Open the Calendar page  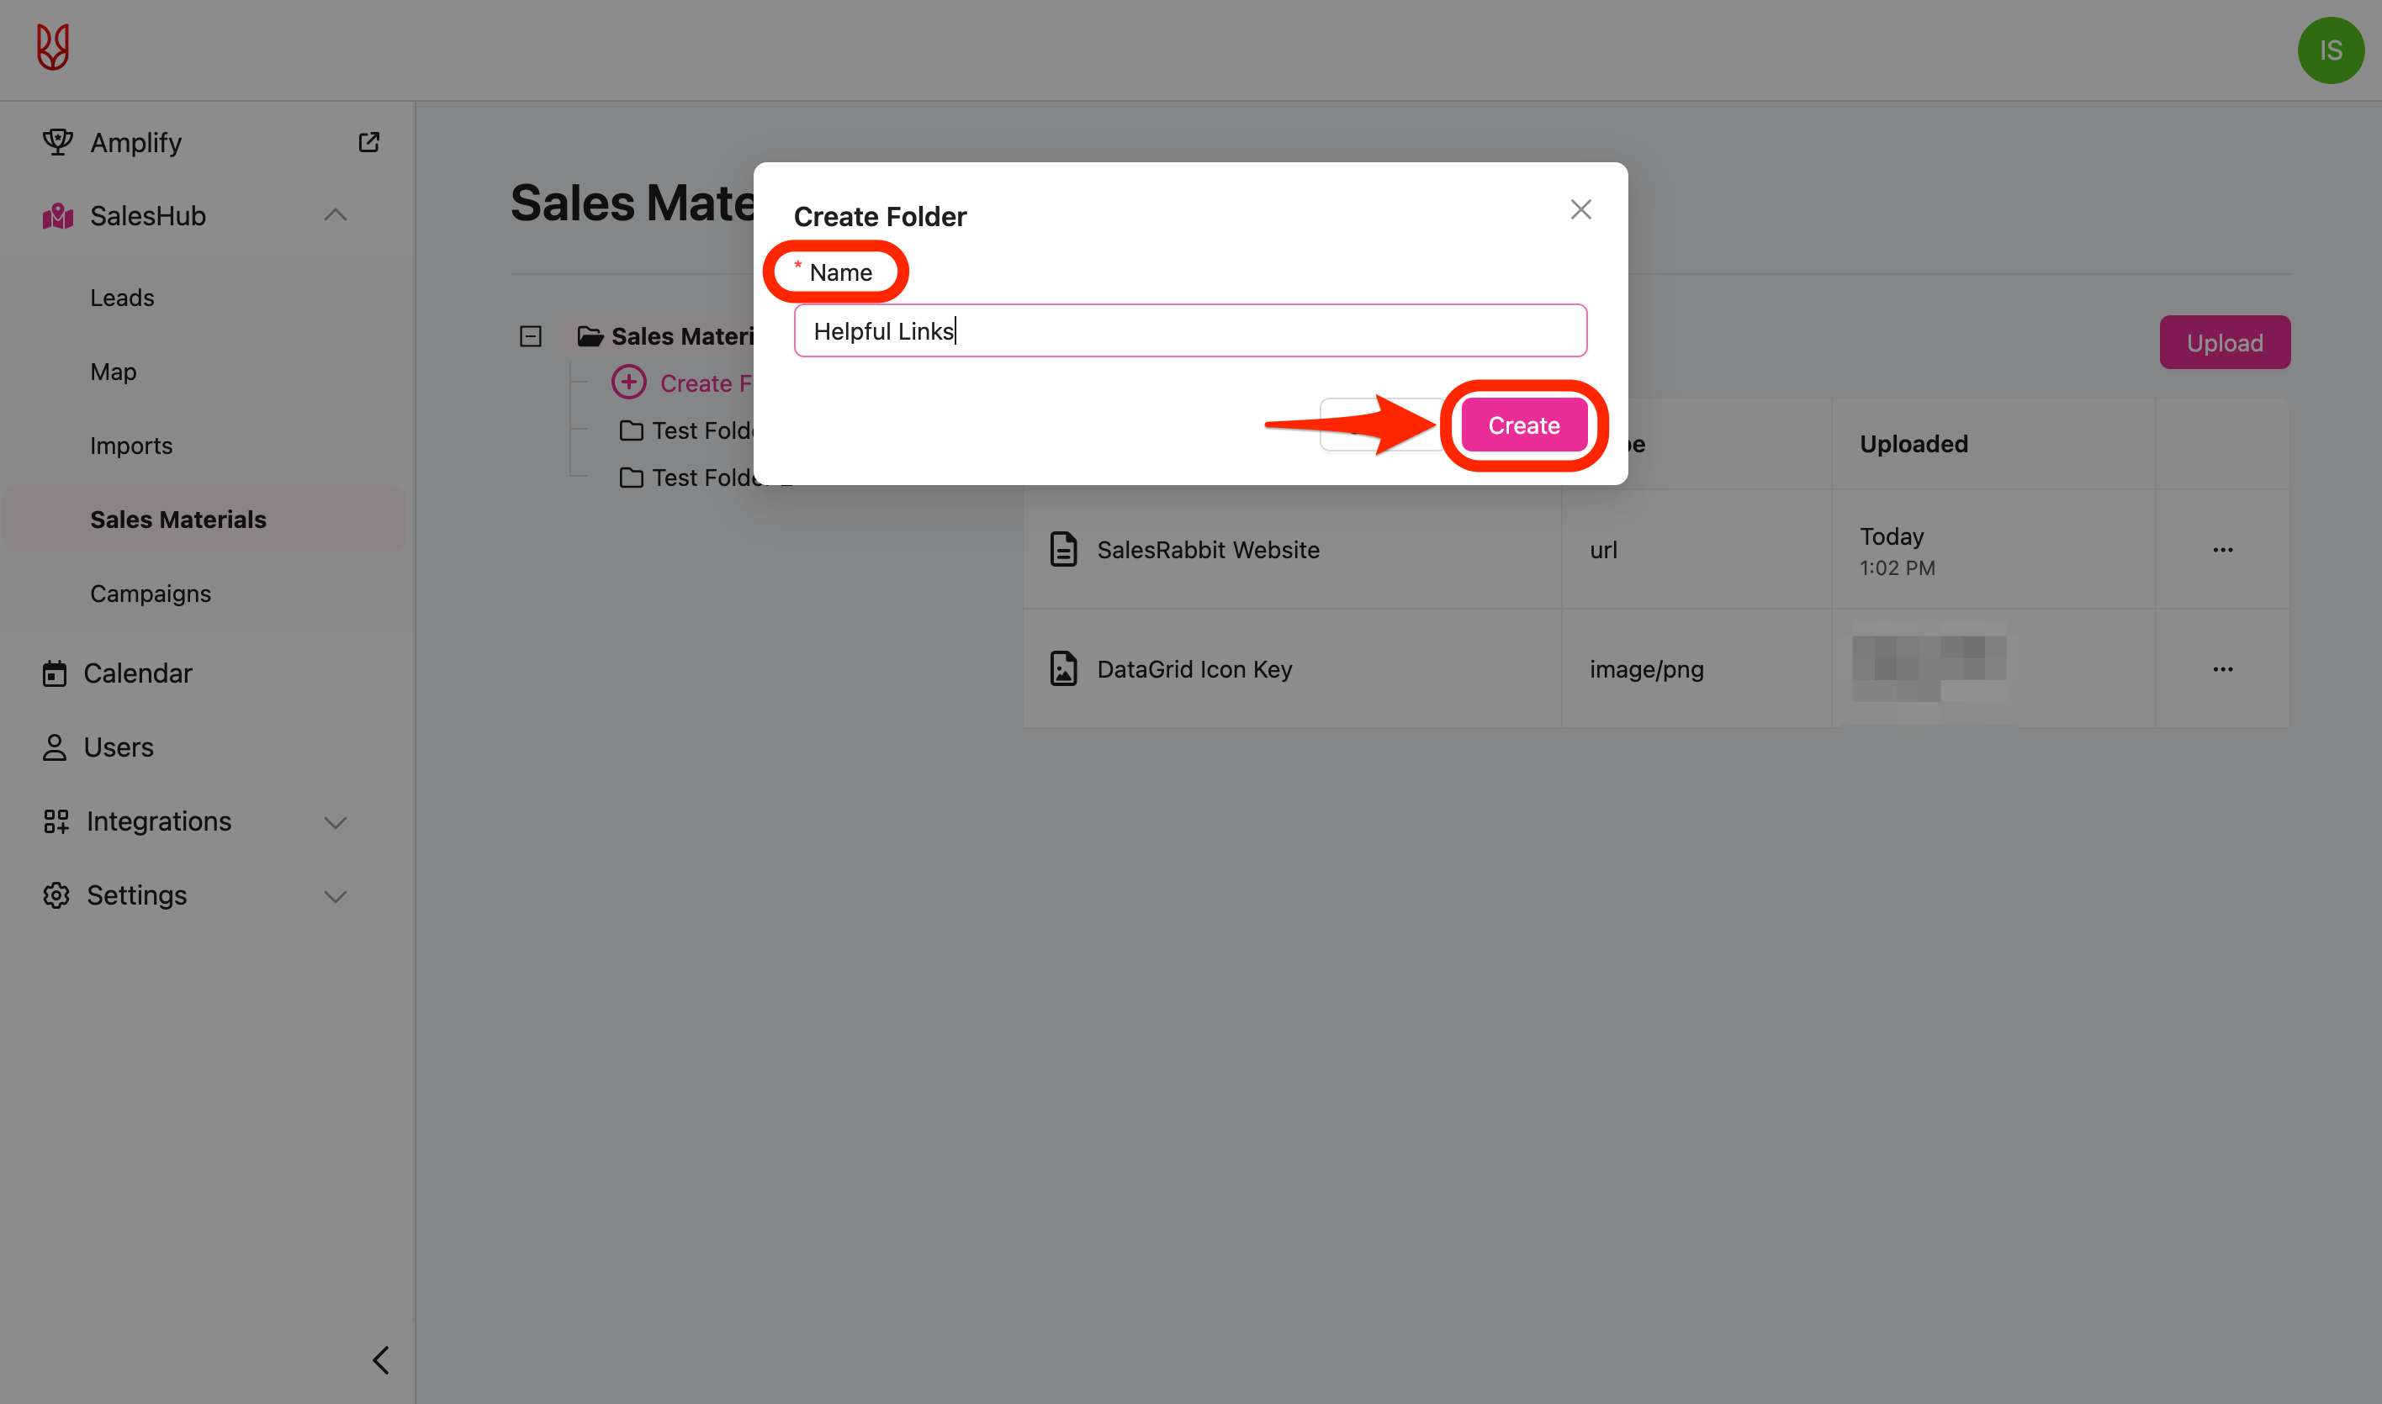(137, 673)
